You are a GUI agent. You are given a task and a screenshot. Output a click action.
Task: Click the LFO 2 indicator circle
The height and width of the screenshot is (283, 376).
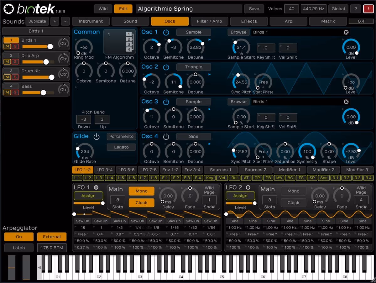point(248,187)
